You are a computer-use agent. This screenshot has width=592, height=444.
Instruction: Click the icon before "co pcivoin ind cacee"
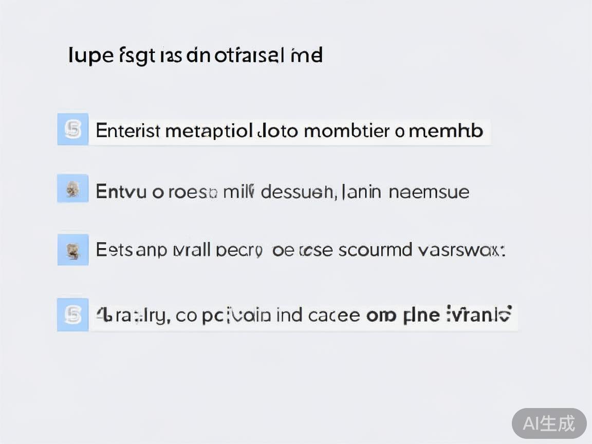[73, 314]
